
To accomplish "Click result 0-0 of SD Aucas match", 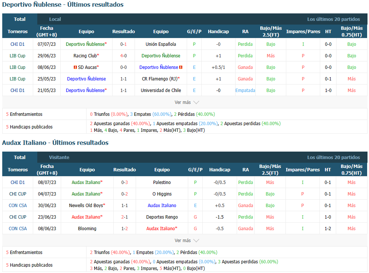I will 123,67.
